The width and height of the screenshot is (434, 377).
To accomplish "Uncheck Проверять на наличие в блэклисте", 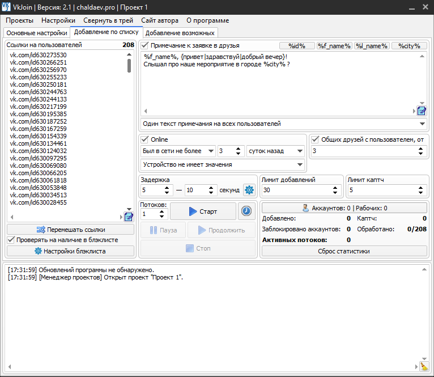I will 11,240.
